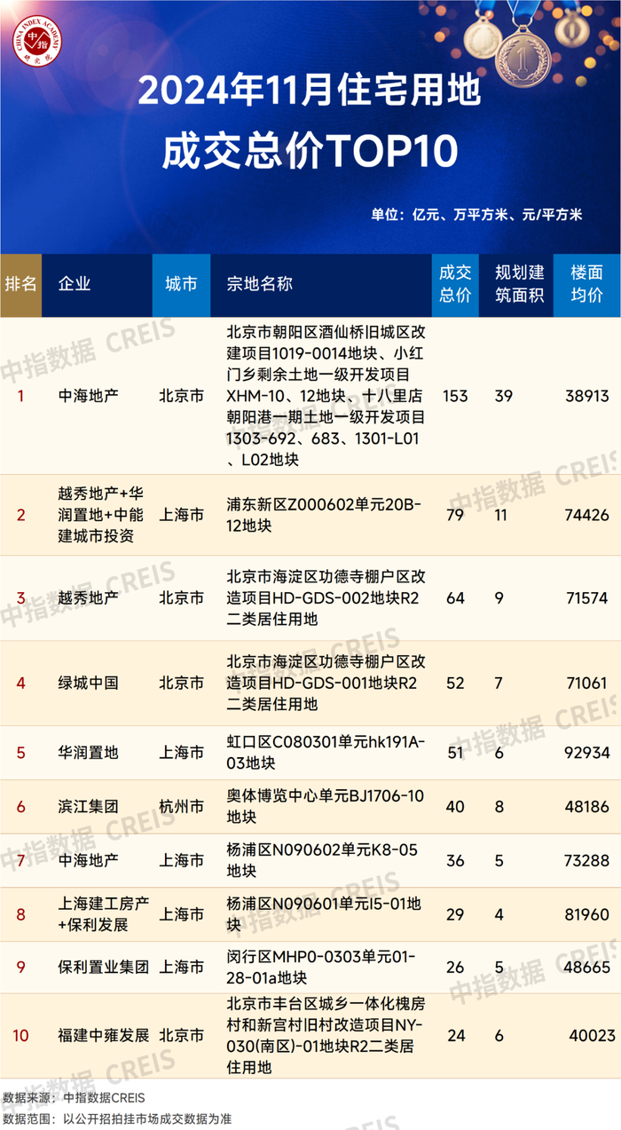The width and height of the screenshot is (621, 1130).
Task: Click company '上海建工房产+保利发展'
Action: click(102, 913)
